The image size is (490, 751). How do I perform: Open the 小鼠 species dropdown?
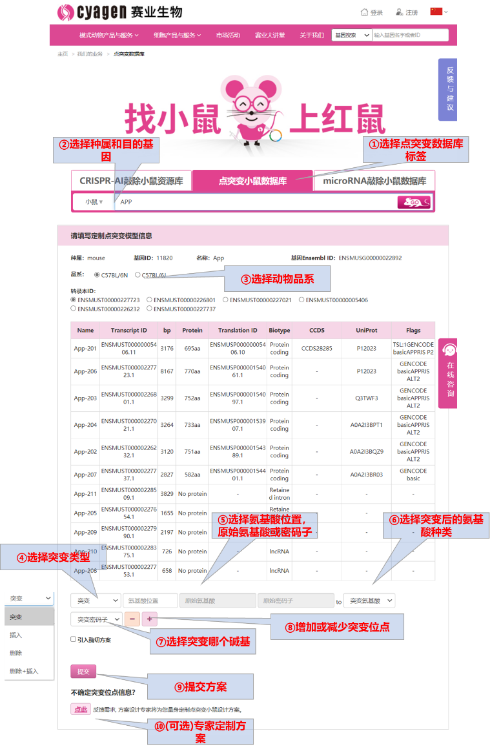tap(94, 202)
